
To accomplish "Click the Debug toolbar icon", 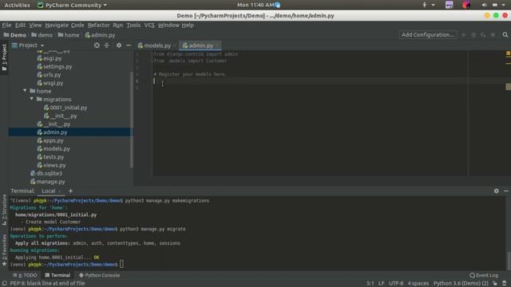I will [473, 35].
